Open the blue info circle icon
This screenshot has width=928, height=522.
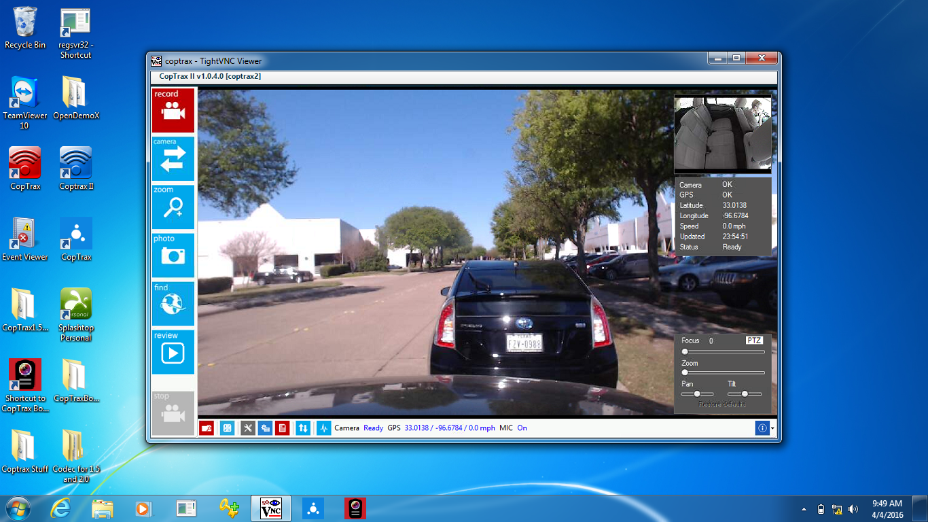[x=762, y=428]
